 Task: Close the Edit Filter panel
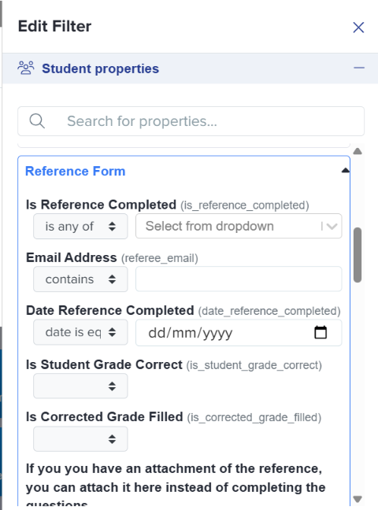coord(358,28)
